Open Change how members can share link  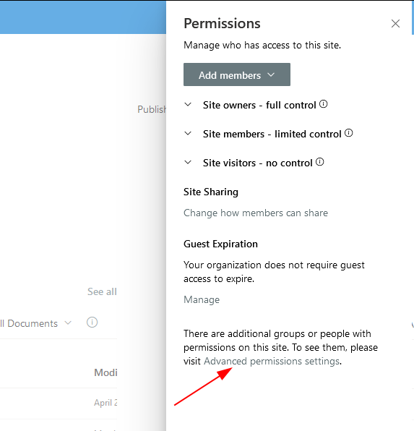click(x=256, y=213)
